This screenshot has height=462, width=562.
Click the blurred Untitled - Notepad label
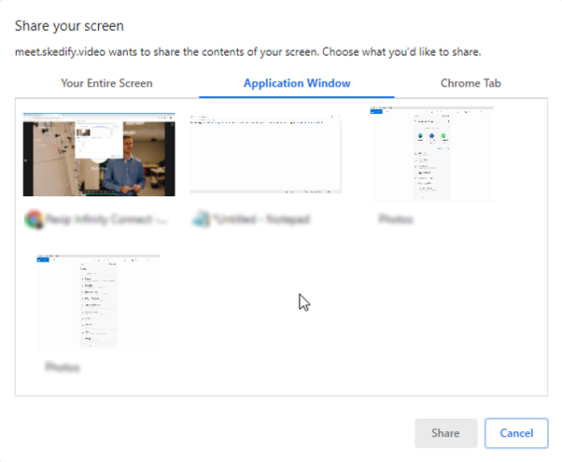pos(261,219)
